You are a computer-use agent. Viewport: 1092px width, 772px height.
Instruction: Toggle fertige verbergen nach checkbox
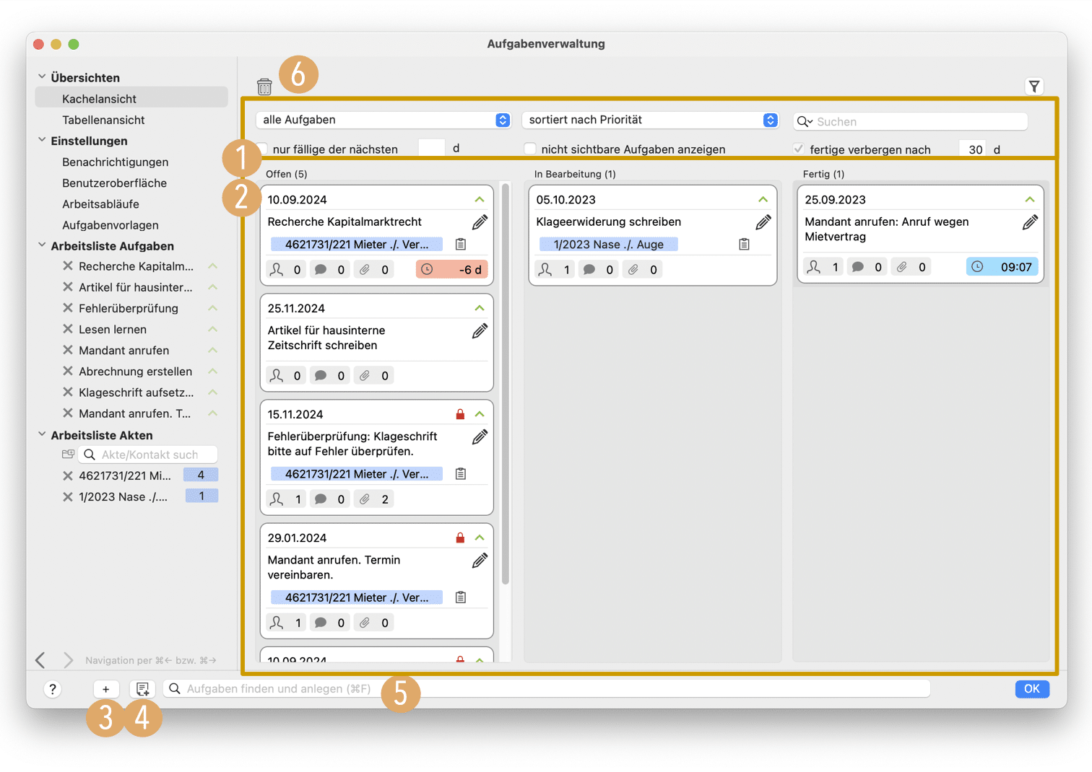point(799,149)
